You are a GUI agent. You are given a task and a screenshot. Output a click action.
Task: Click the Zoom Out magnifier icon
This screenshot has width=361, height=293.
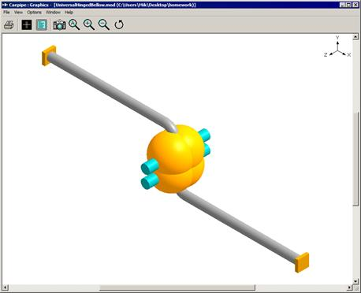[x=104, y=24]
